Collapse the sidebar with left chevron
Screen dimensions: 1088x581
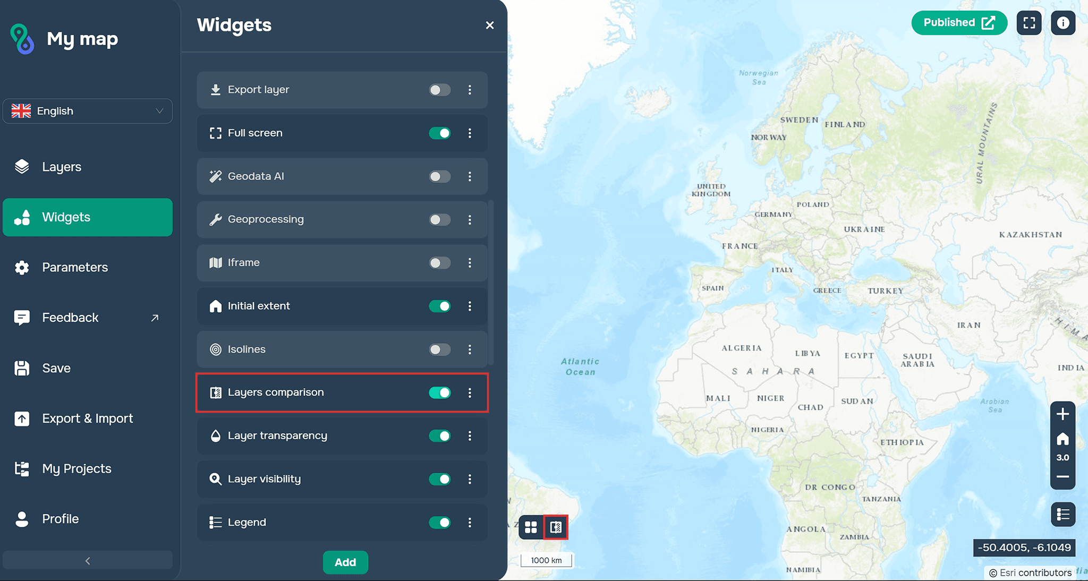coord(88,561)
